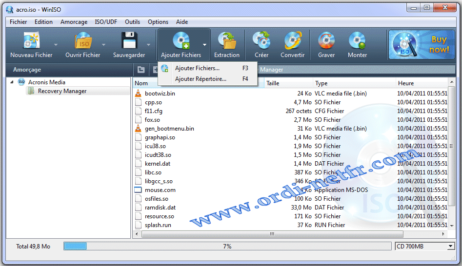Image resolution: width=462 pixels, height=266 pixels.
Task: Open the Ouvrir Fichier dropdown arrow
Action: coord(103,45)
